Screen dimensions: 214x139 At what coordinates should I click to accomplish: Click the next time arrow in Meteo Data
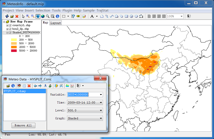(x=40, y=86)
